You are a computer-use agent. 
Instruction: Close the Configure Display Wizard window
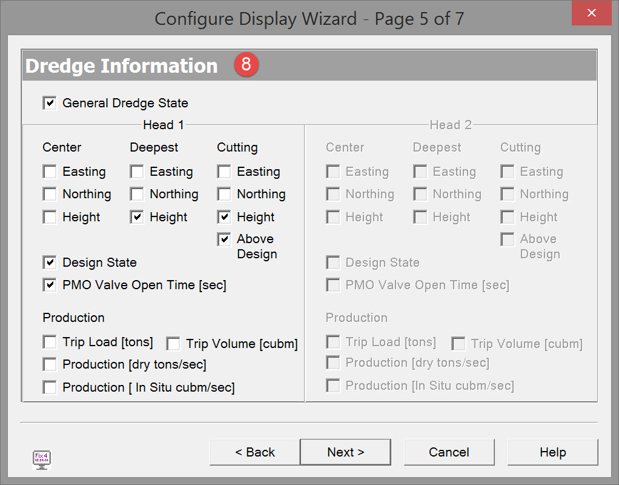pyautogui.click(x=591, y=13)
